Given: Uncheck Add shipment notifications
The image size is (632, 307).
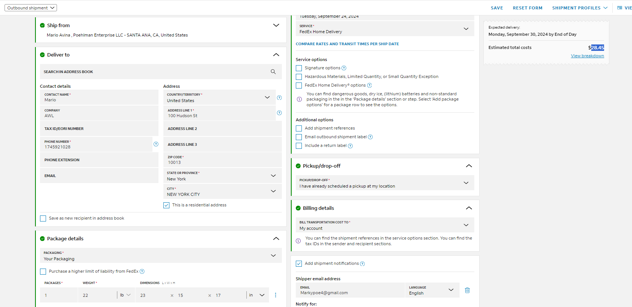Looking at the screenshot, I should click(299, 264).
